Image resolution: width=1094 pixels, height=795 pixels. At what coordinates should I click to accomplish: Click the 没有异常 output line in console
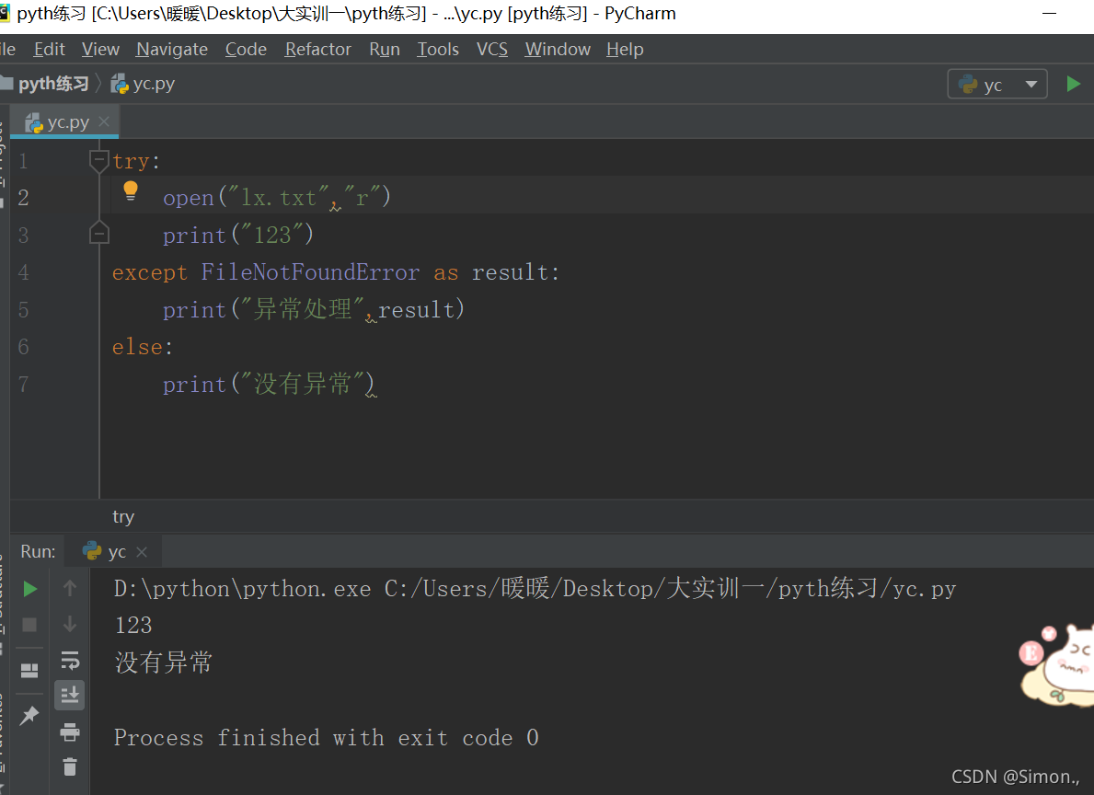164,662
